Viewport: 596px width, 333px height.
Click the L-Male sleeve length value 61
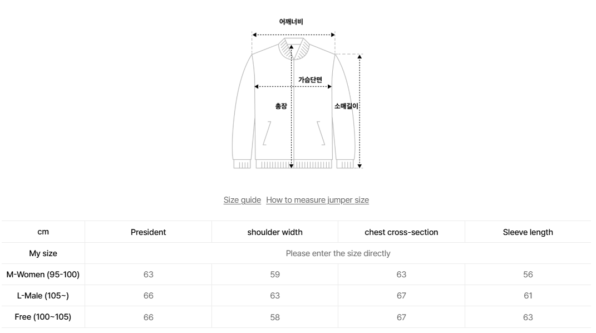(x=528, y=296)
